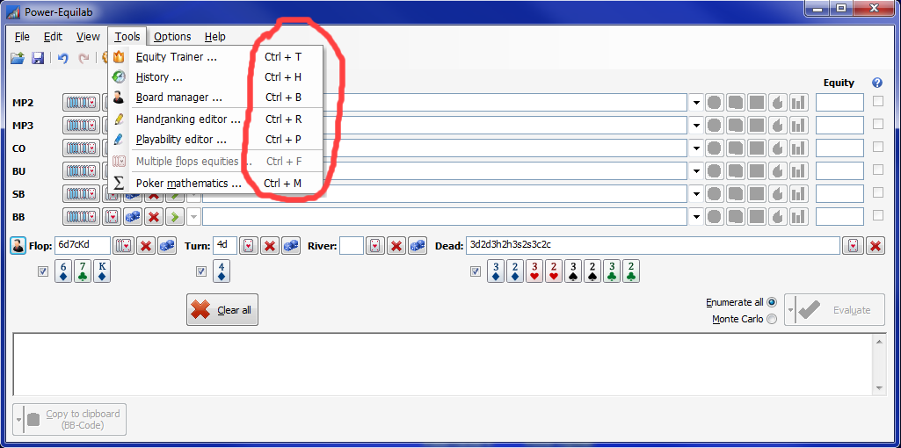Uncheck the checkbox beside the flop cards
Screen dimensions: 901x448
point(42,271)
